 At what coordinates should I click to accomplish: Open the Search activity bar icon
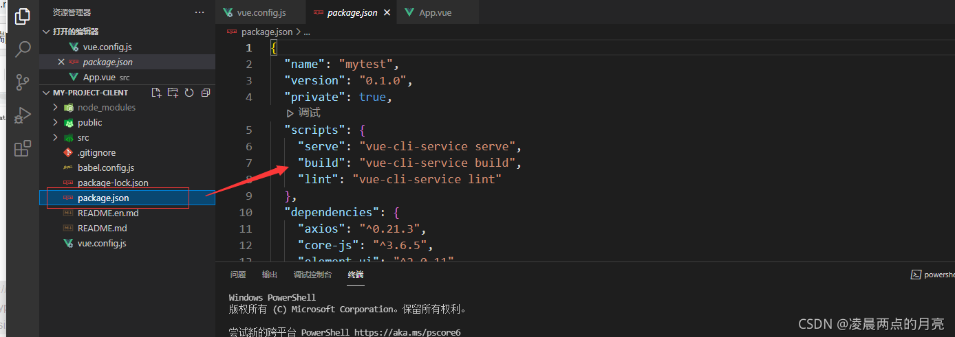click(23, 49)
